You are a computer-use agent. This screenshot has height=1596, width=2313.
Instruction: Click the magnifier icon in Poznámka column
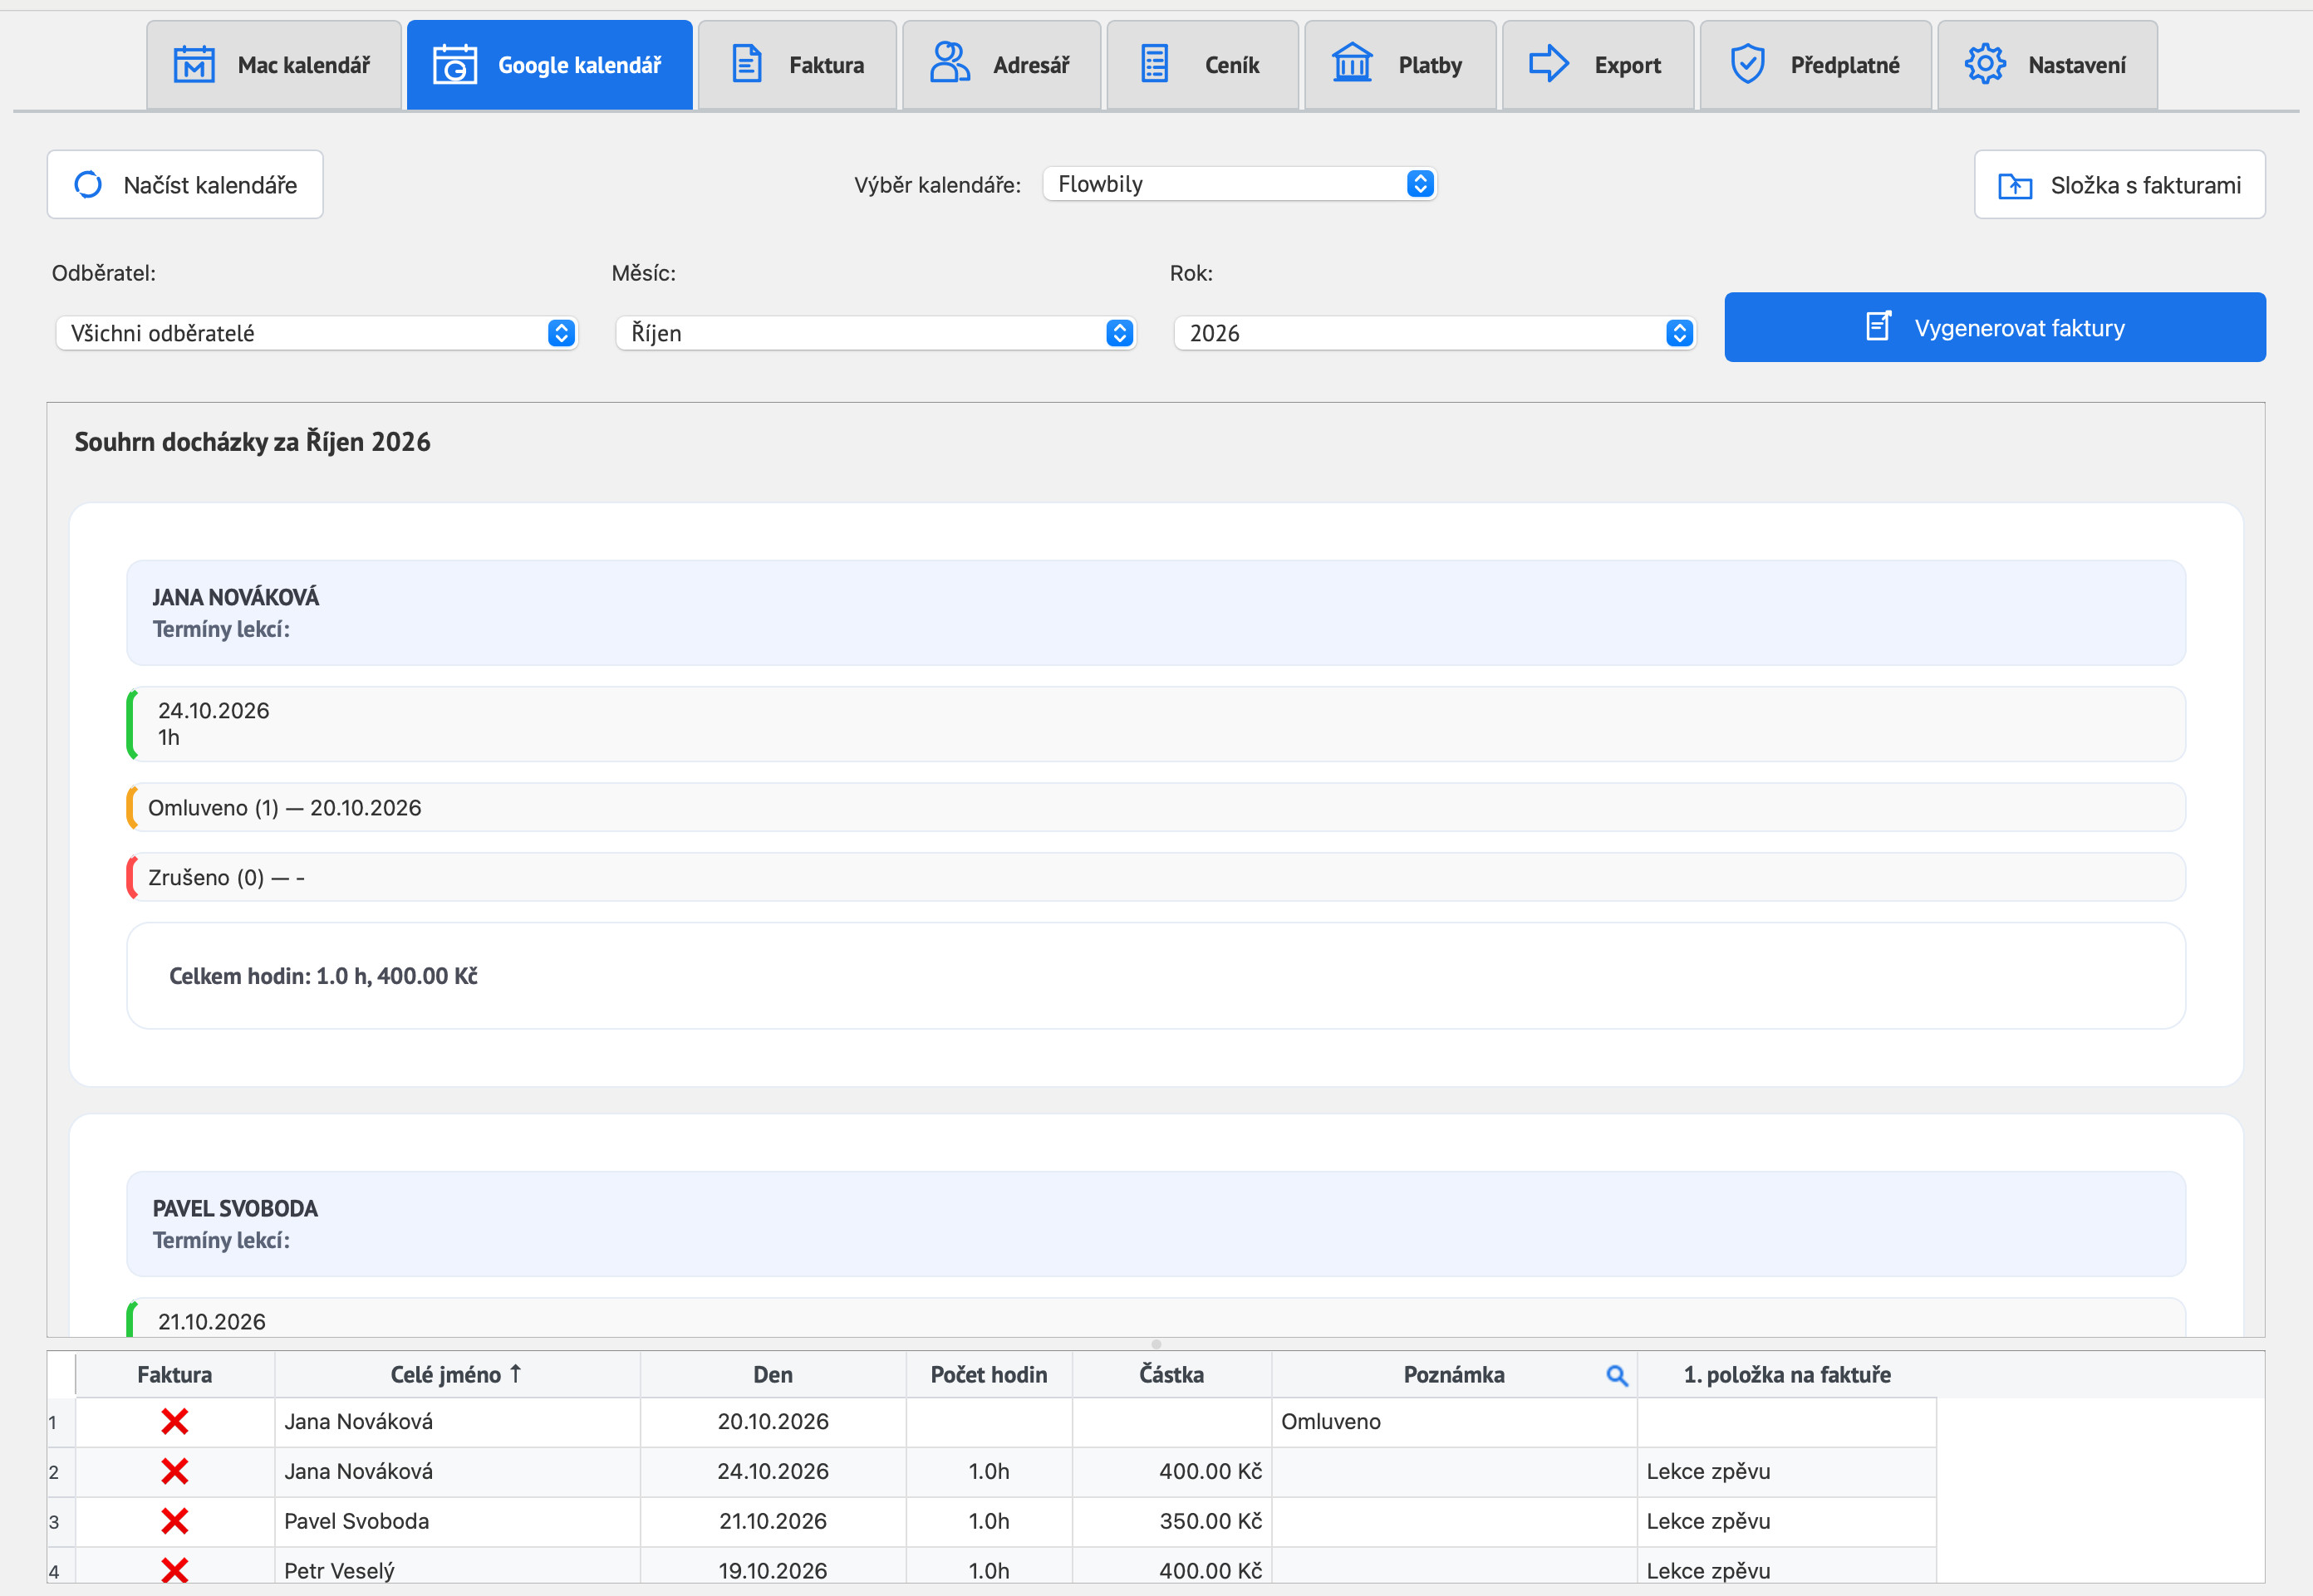(x=1616, y=1375)
